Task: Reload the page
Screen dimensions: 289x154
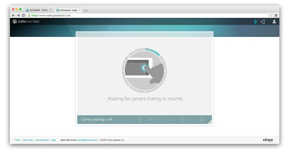Action: click(23, 15)
